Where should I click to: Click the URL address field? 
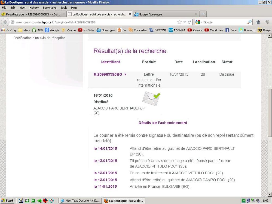point(95,22)
